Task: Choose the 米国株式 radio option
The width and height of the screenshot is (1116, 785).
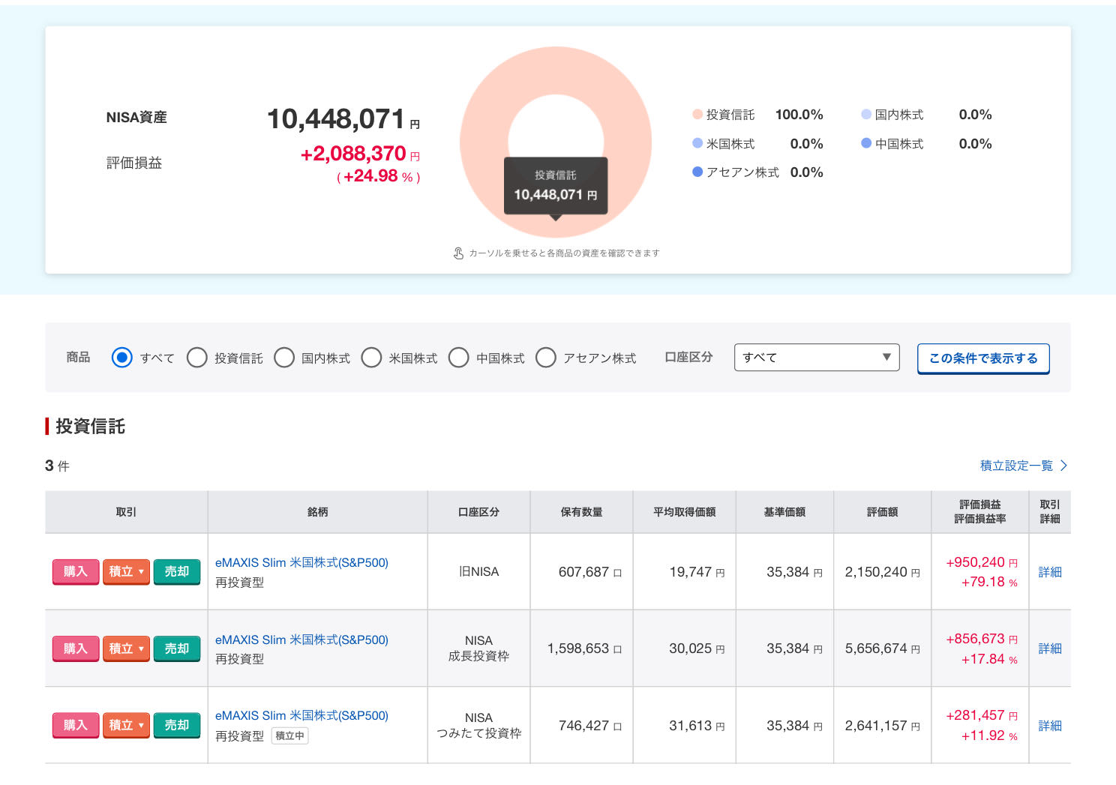Action: point(371,358)
